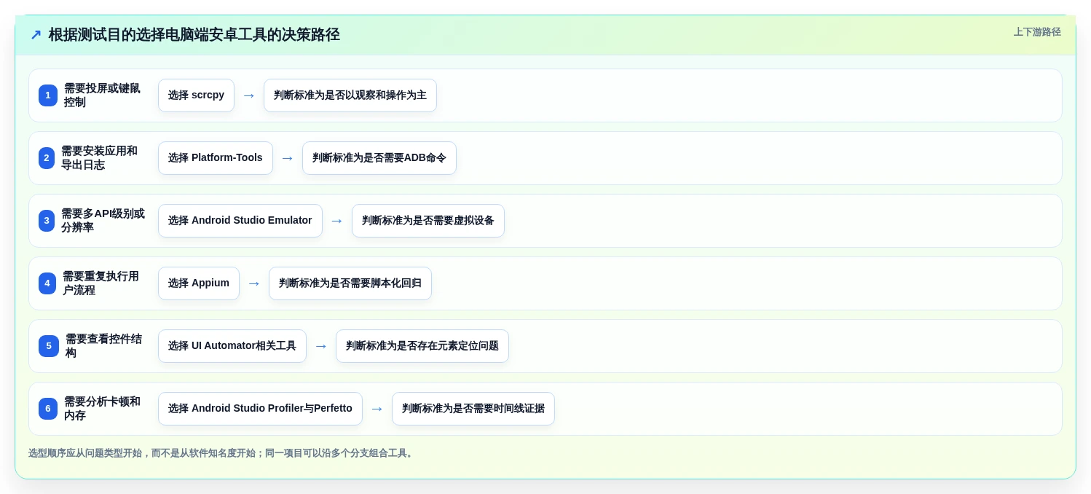The height and width of the screenshot is (494, 1091).
Task: Click the 选择 Platform-Tools box
Action: point(216,158)
